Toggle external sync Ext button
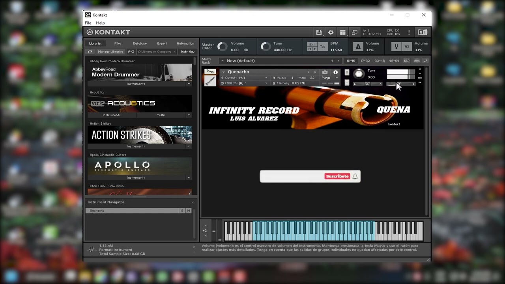505x284 pixels. click(312, 44)
